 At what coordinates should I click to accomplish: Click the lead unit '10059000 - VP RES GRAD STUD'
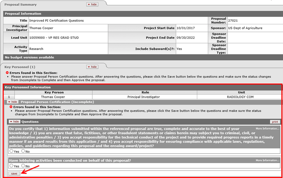(54, 38)
